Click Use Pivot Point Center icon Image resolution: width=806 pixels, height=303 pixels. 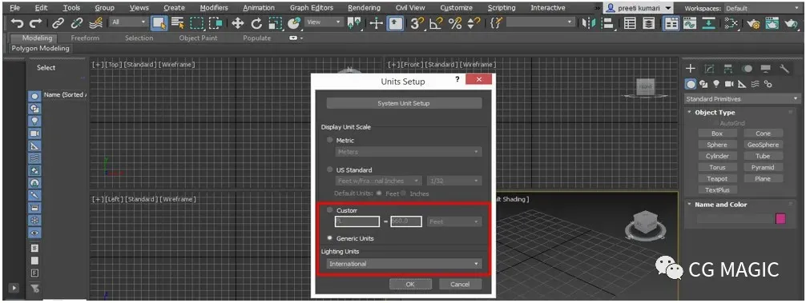(354, 23)
